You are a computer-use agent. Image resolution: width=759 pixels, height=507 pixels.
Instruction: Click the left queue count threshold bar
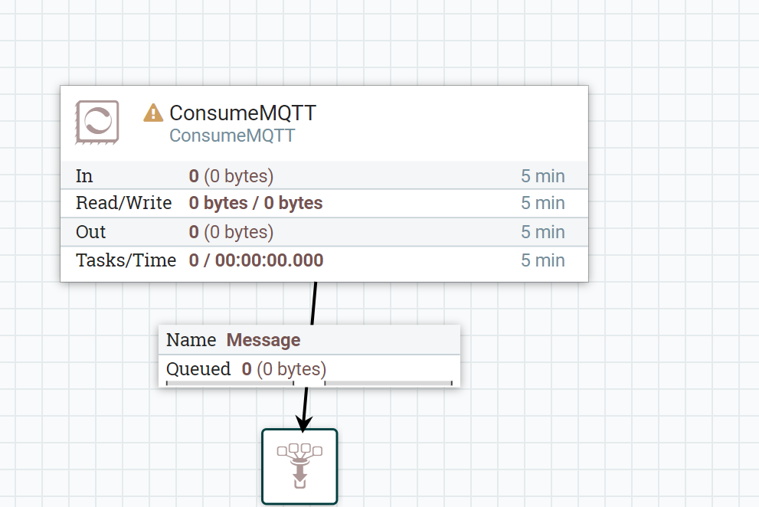click(x=230, y=382)
